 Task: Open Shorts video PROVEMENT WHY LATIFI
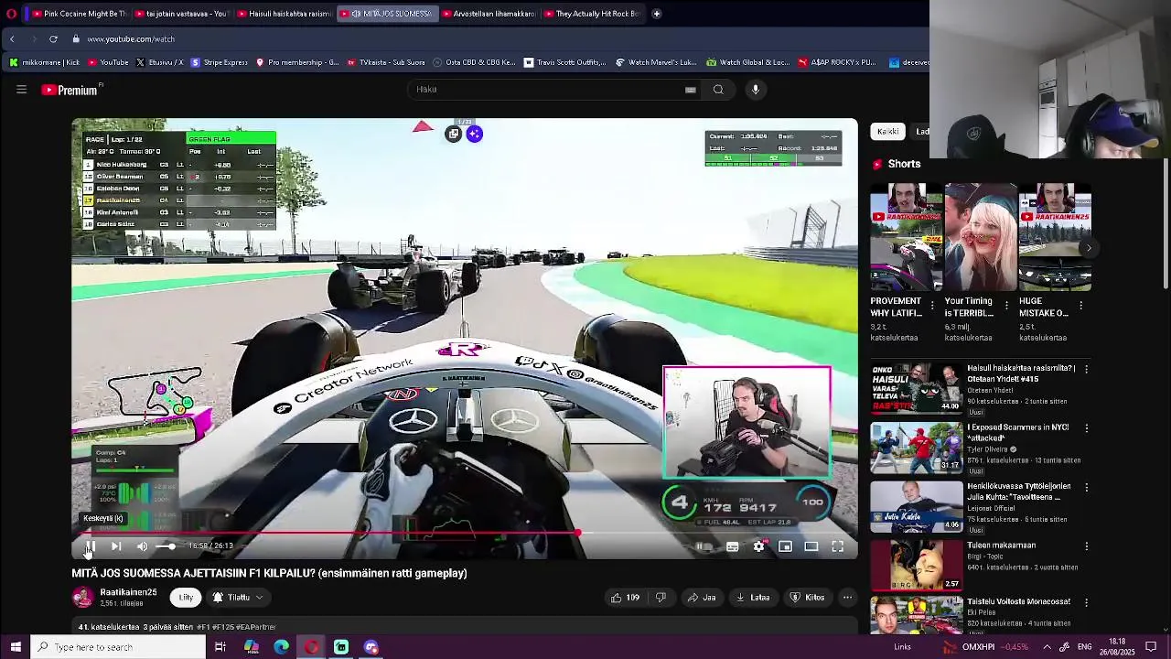point(906,237)
